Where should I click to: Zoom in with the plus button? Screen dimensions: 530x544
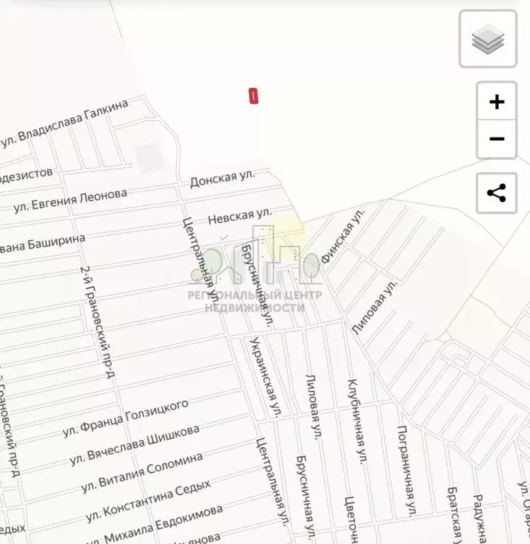pos(496,102)
